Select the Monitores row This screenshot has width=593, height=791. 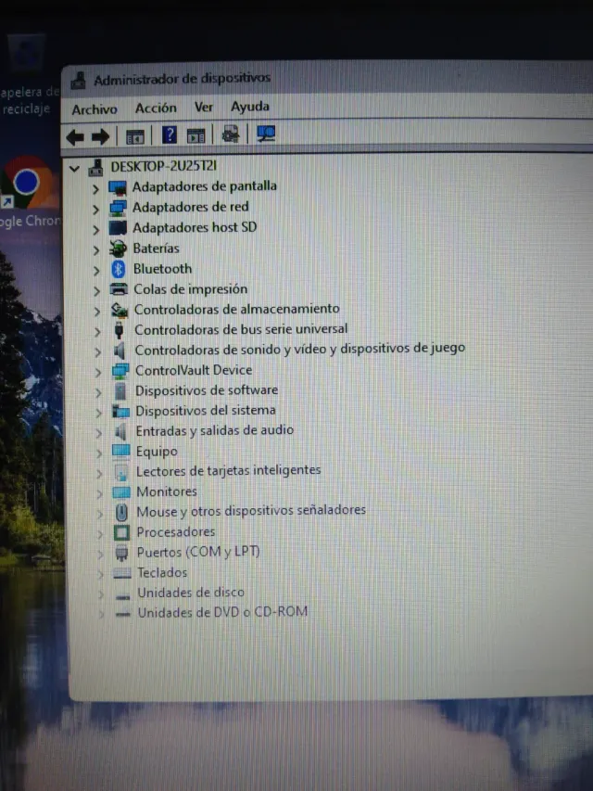pyautogui.click(x=167, y=491)
